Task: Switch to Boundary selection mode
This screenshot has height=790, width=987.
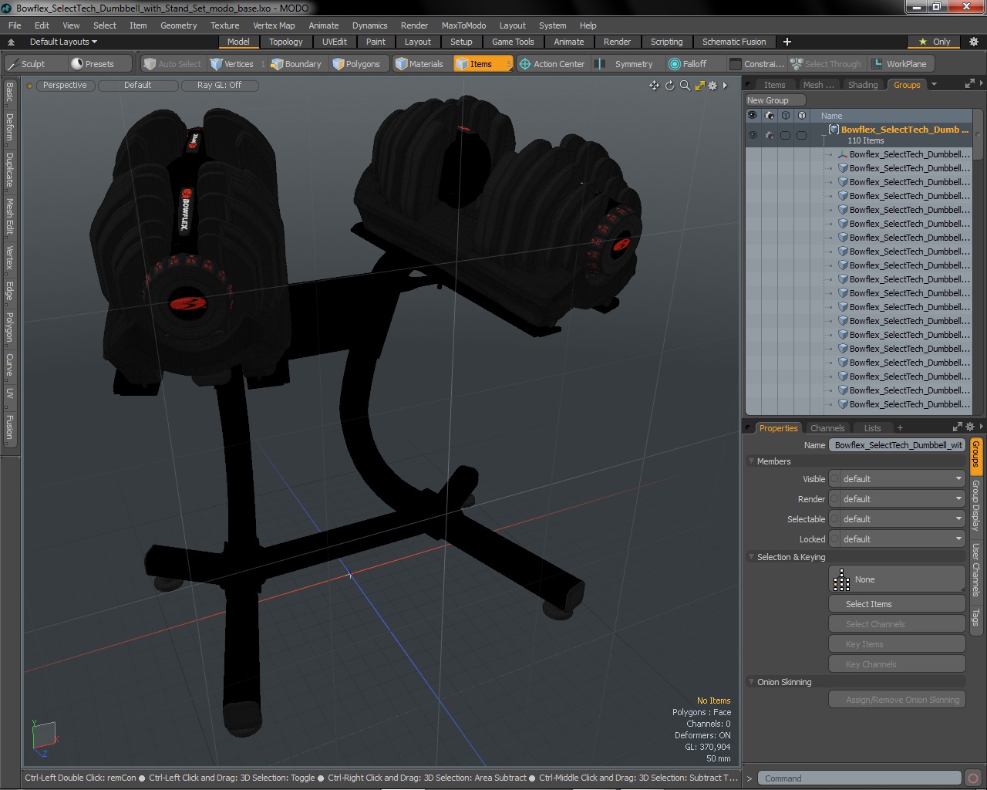Action: tap(296, 64)
